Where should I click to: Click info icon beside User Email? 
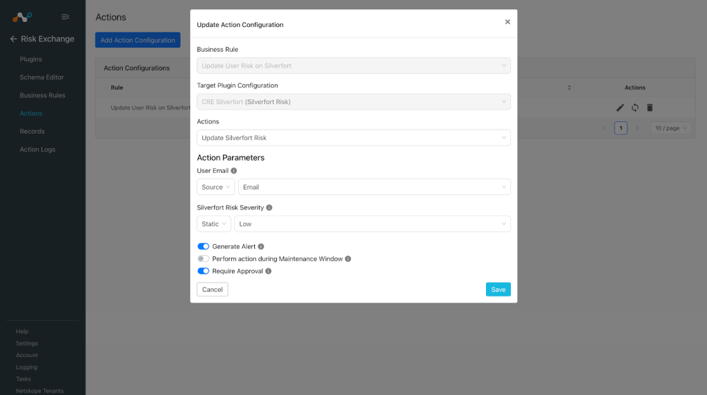pyautogui.click(x=233, y=171)
